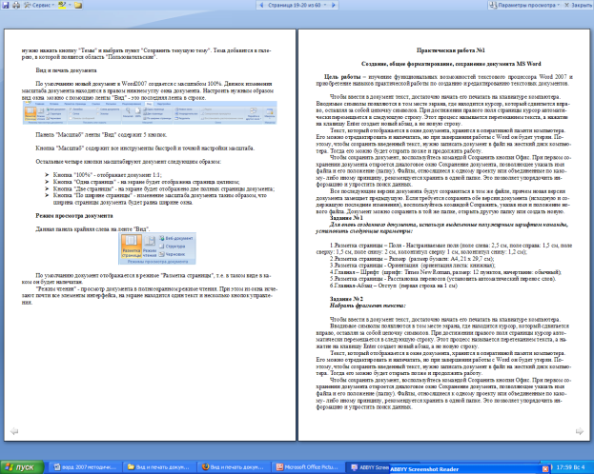Click the left page preview thumbnail
Image resolution: width=594 pixels, height=474 pixels.
150,235
